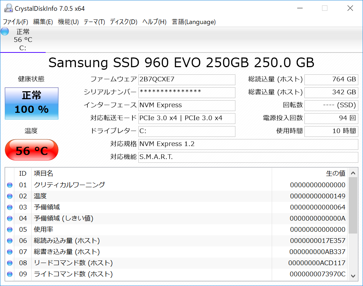Open the テーマ(T) menu
This screenshot has width=363, height=286.
pos(94,22)
